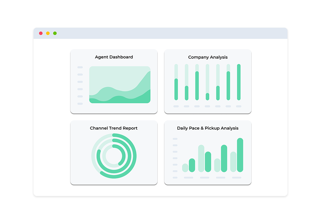Select Daily Pace & Pickup Analysis heading
The height and width of the screenshot is (224, 321).
pyautogui.click(x=208, y=128)
